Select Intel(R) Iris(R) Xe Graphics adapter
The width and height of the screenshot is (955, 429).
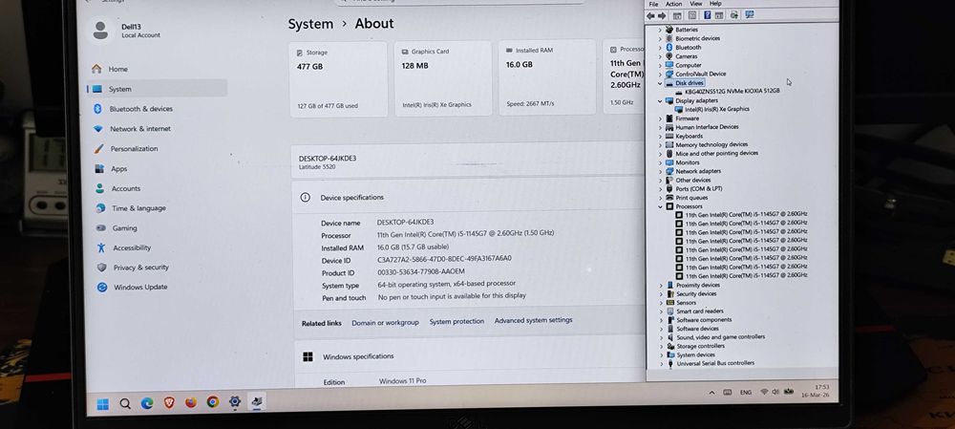point(717,109)
